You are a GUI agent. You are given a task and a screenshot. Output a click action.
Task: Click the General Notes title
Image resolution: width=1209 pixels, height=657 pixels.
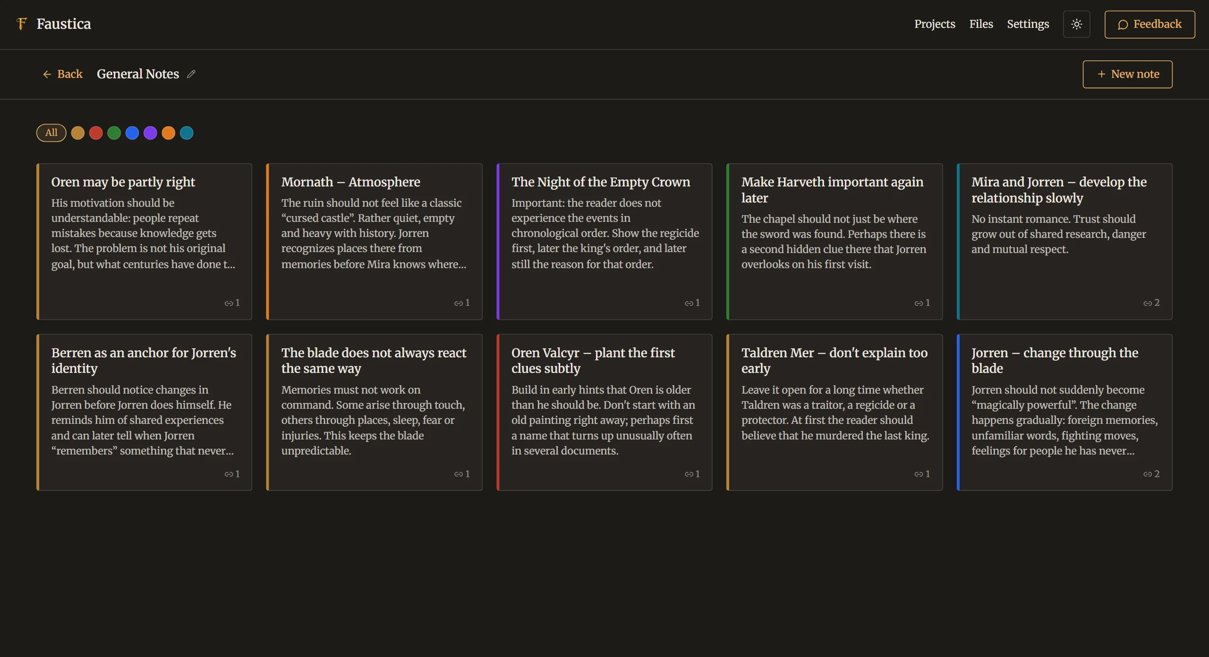coord(138,74)
